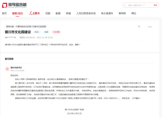Image resolution: width=162 pixels, height=117 pixels.
Task: Click the greeting 网友您好
Action: (x=15, y=75)
